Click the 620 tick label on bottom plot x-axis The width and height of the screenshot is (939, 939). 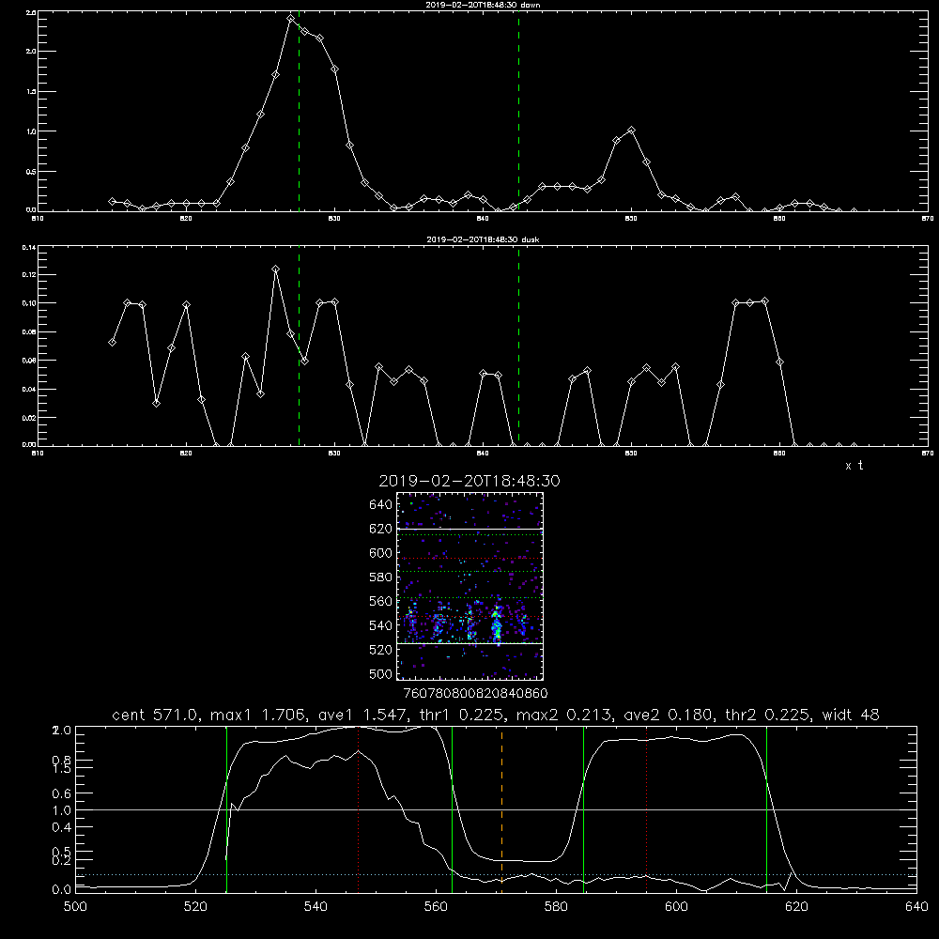[796, 907]
